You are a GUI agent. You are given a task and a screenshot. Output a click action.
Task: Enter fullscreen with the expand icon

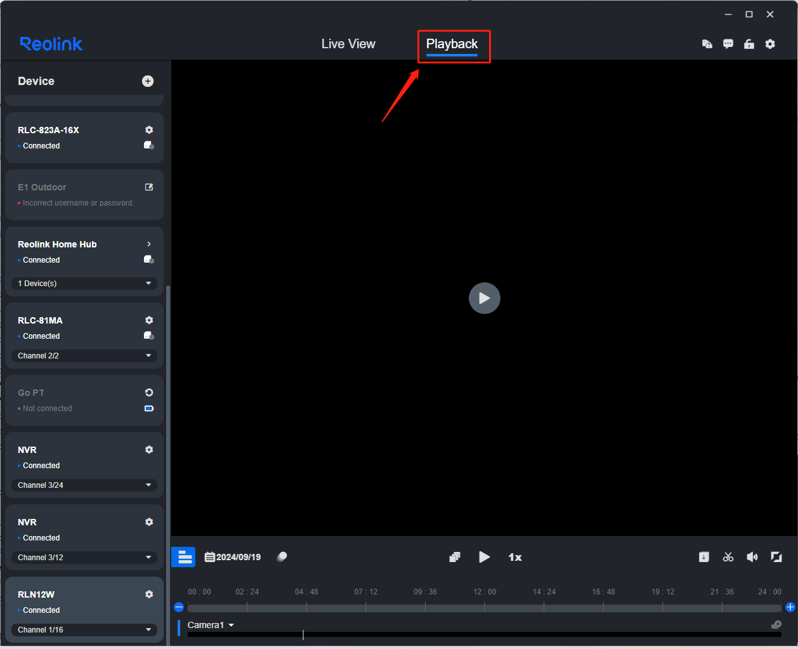tap(776, 557)
